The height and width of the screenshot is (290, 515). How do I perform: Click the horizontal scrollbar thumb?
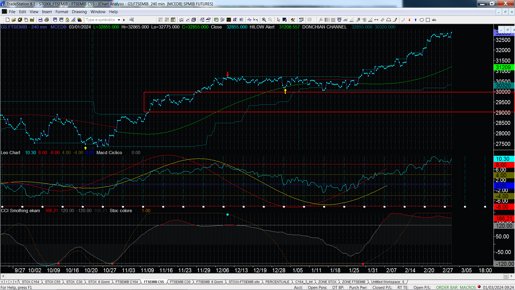[x=506, y=276]
